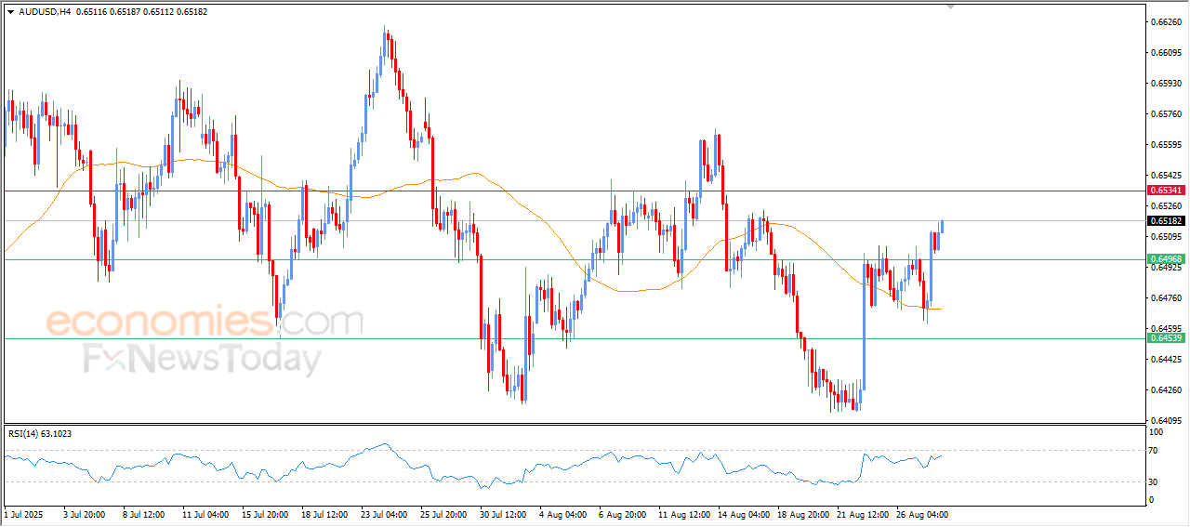Click the green 0.64539 level label

click(1166, 338)
